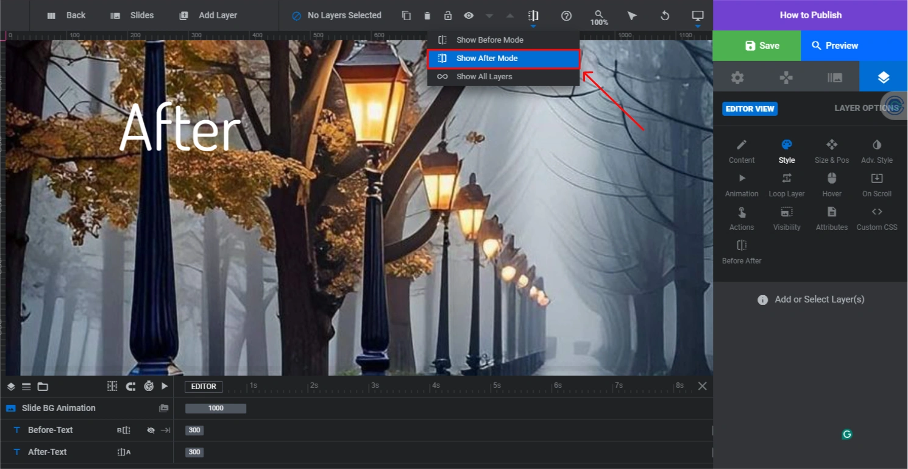Screen dimensions: 908x469
Task: Delete layer using the trash icon
Action: (427, 16)
